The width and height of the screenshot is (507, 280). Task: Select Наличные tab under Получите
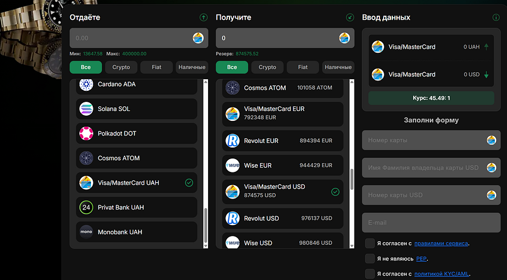(x=338, y=67)
